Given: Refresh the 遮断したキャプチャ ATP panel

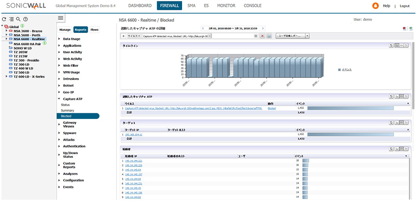Looking at the screenshot, I should click(x=392, y=97).
